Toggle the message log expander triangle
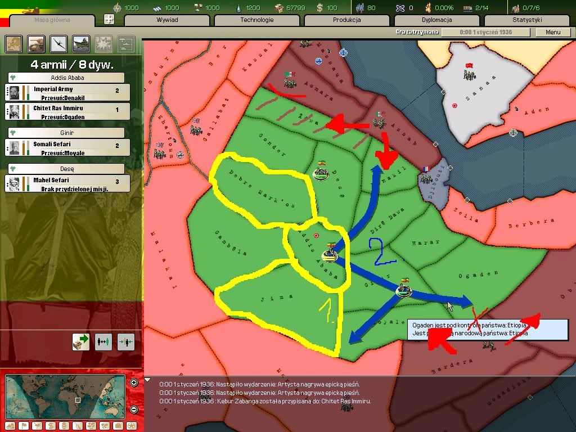576x432 pixels. (x=147, y=380)
